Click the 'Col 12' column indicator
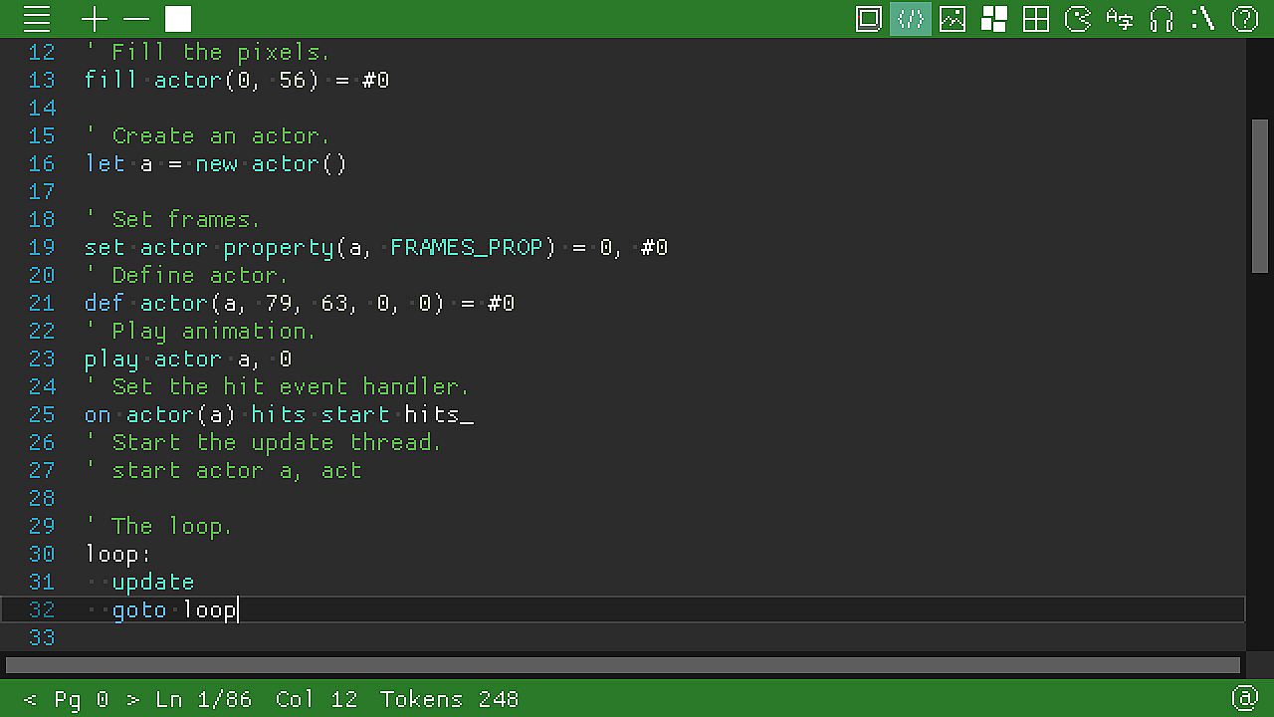 [317, 699]
